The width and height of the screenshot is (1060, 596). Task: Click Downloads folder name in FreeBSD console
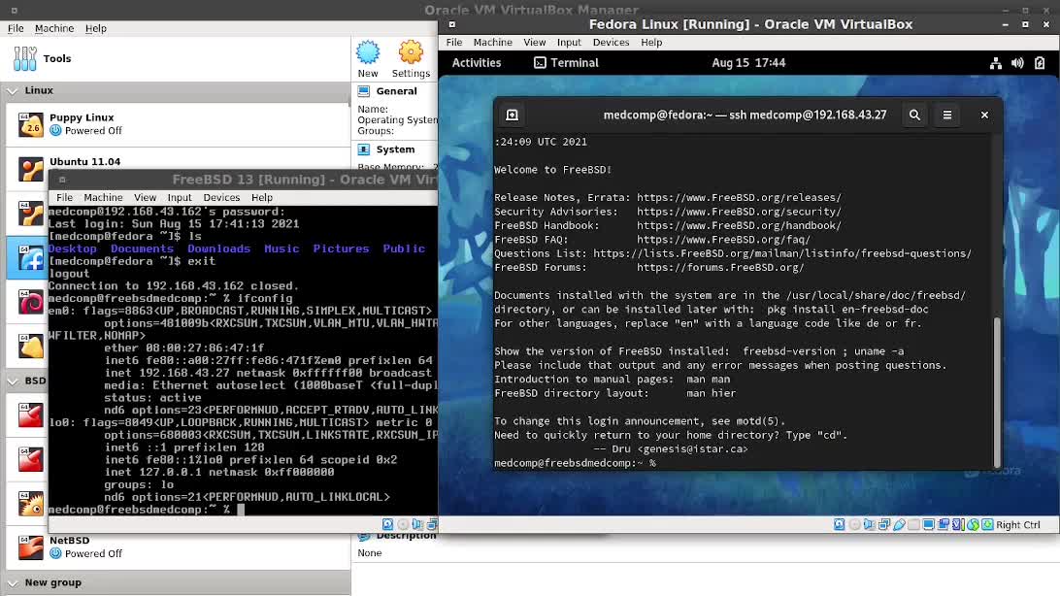(x=218, y=248)
